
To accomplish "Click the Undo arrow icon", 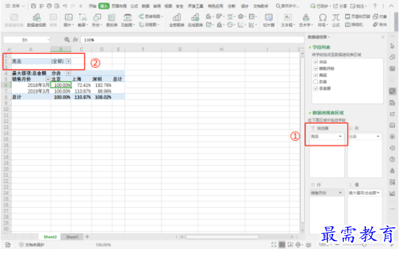I will [65, 6].
